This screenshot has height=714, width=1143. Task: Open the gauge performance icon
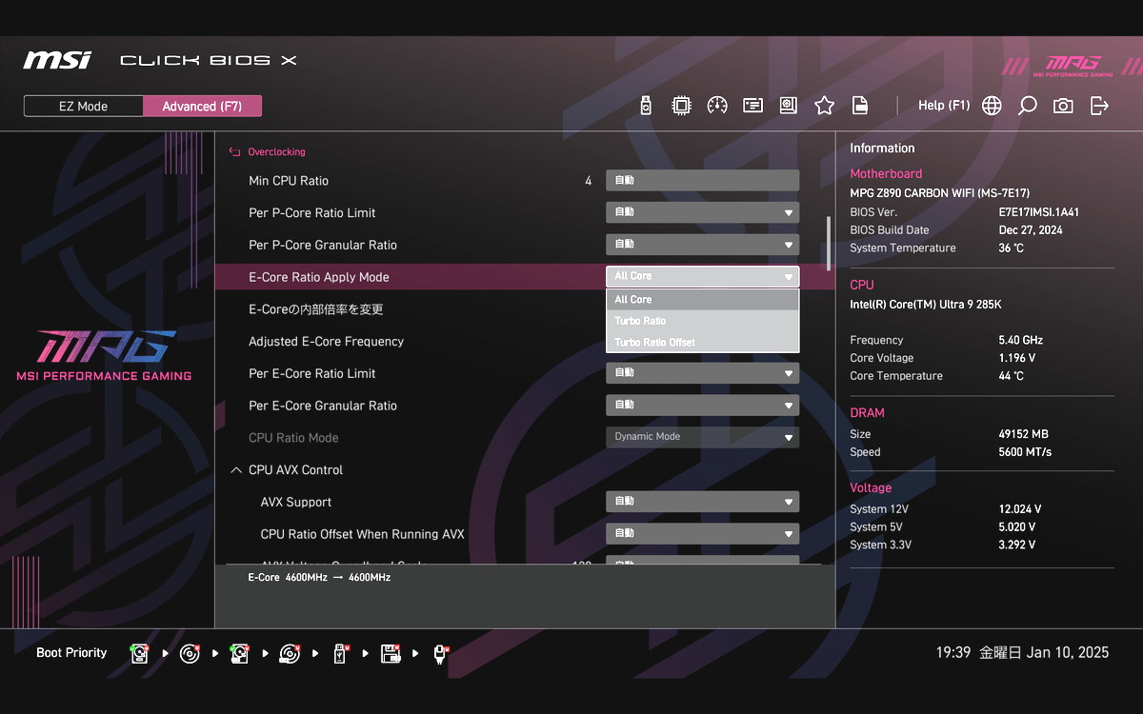click(717, 106)
